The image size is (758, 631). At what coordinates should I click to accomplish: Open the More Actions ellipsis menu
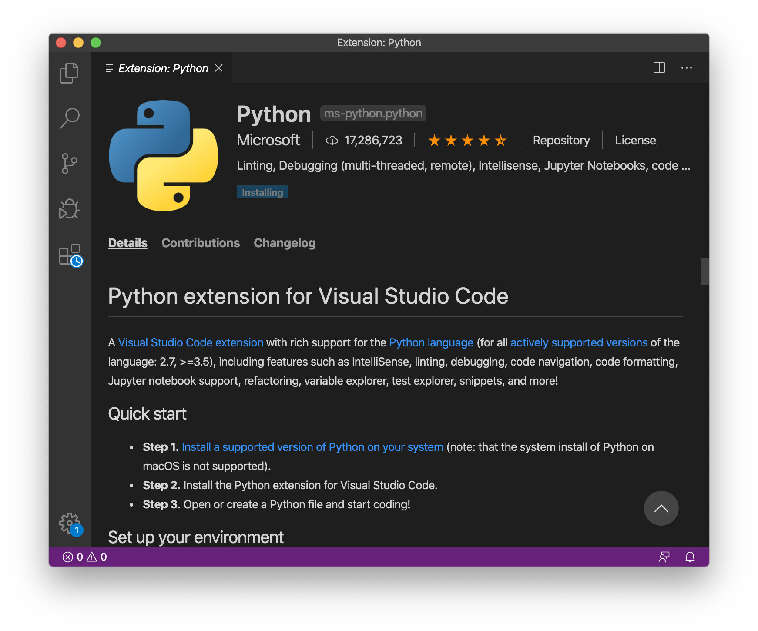click(x=686, y=68)
